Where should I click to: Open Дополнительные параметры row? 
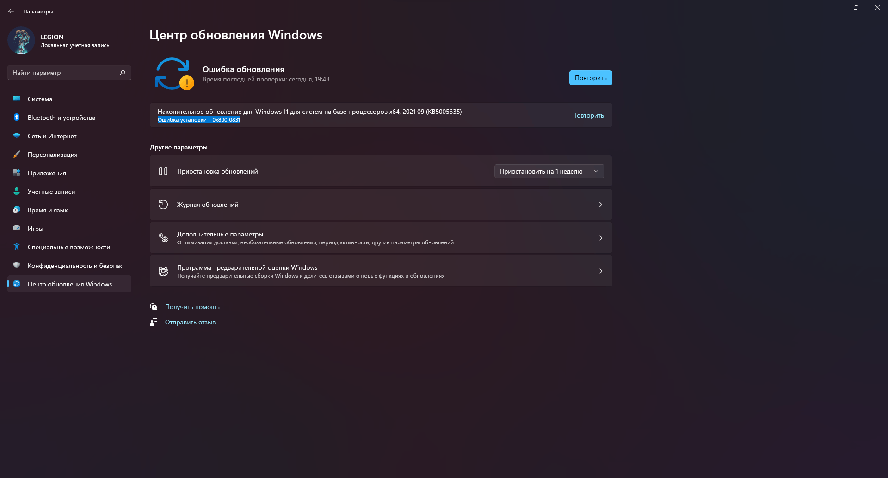(381, 238)
